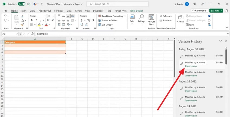
Task: Increase font size with the larger A
Action: point(48,20)
